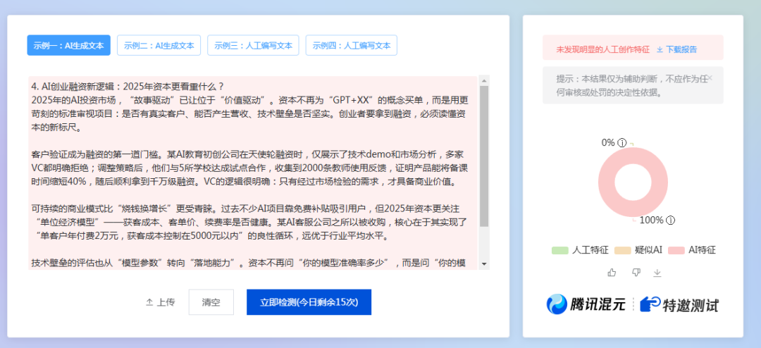The image size is (761, 348).
Task: Click the thumbs down feedback icon
Action: [636, 273]
